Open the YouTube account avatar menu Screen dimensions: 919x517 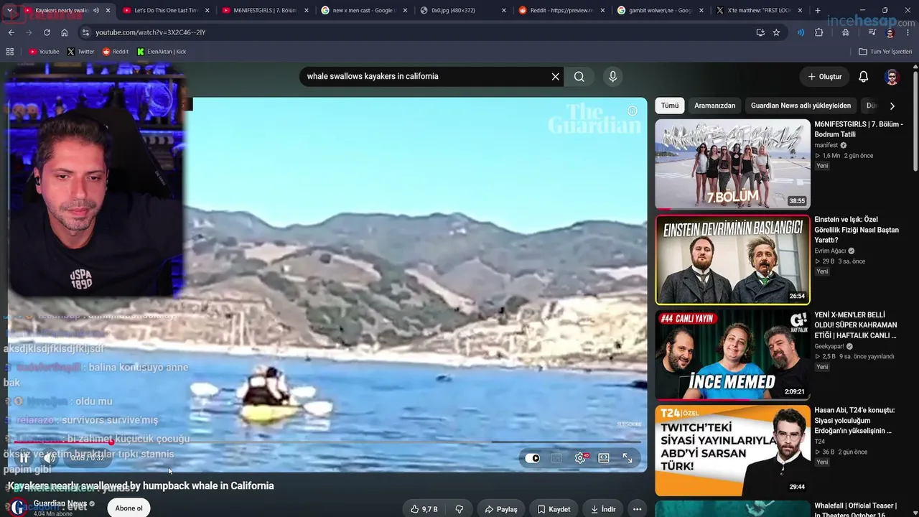pos(892,77)
